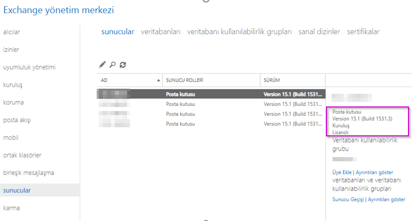Image resolution: width=412 pixels, height=221 pixels.
Task: Click the Exchange yönetim merkezi title
Action: point(59,10)
